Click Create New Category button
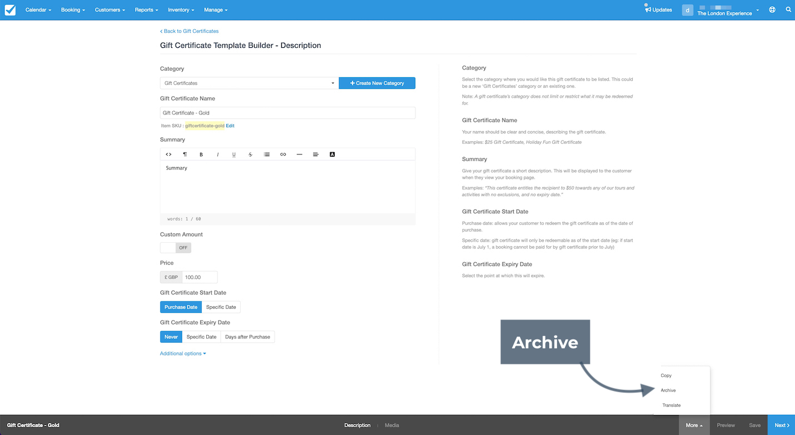Screen dimensions: 795x435 click(377, 83)
